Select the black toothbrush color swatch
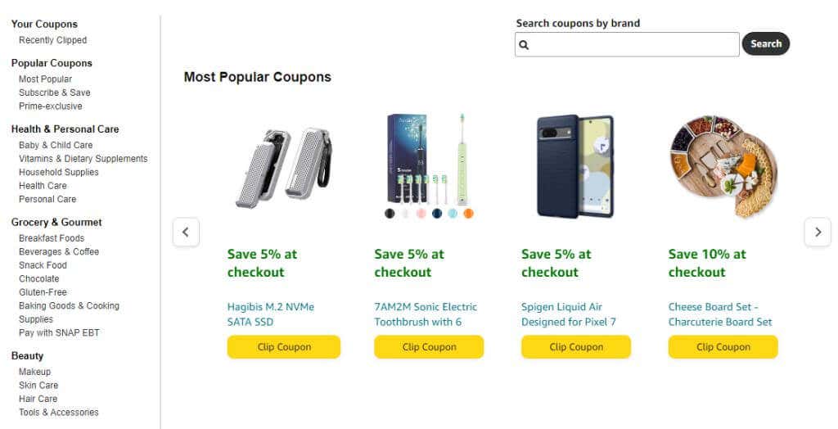The image size is (838, 429). coord(390,214)
